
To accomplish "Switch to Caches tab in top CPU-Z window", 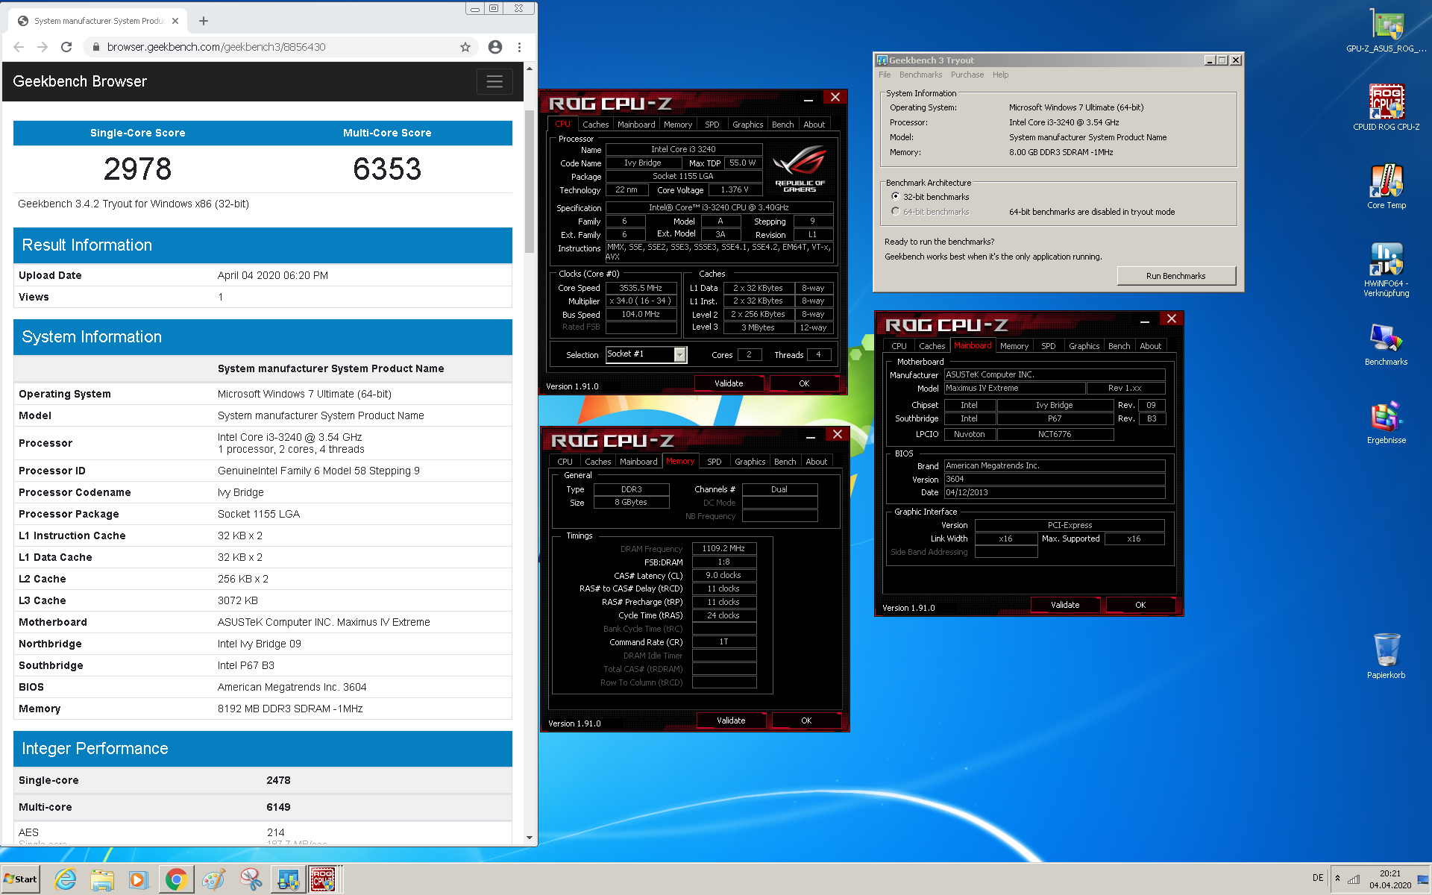I will tap(595, 125).
